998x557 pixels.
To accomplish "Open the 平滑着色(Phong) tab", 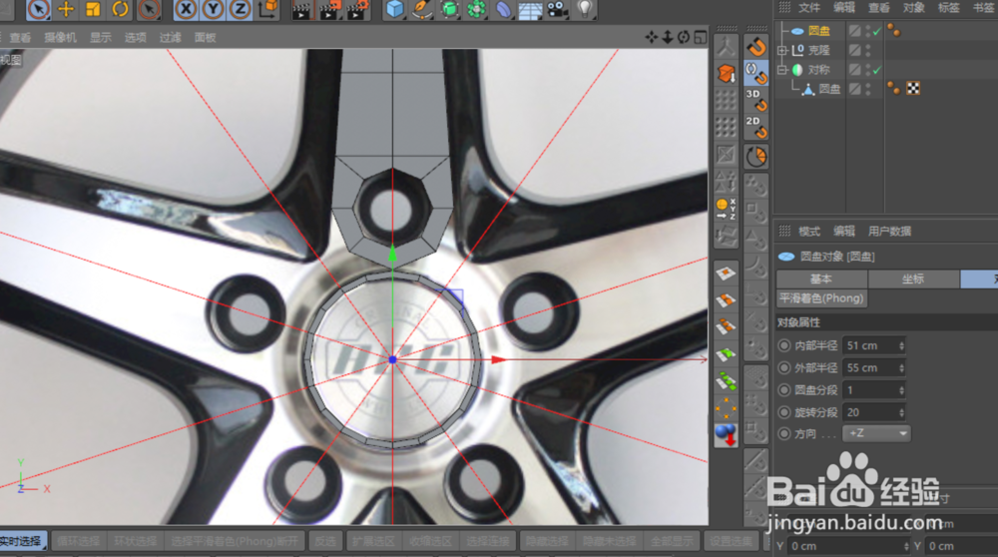I will [821, 297].
